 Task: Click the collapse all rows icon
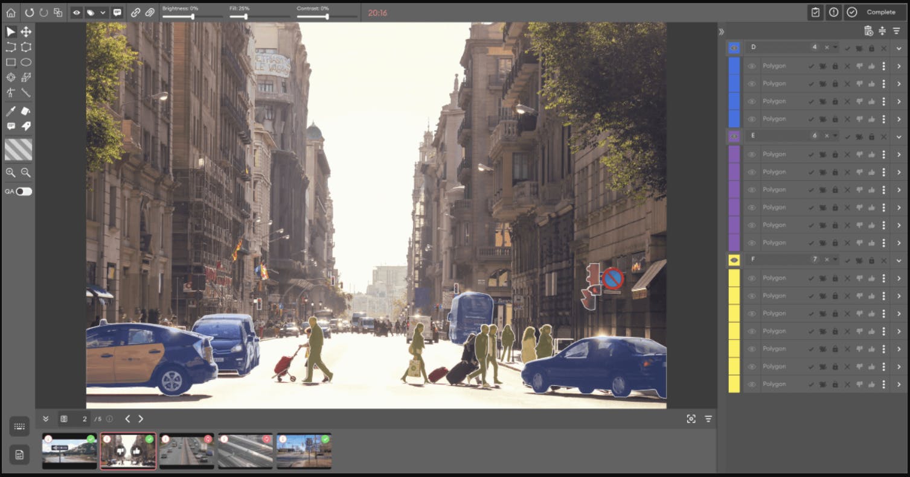[x=882, y=31]
